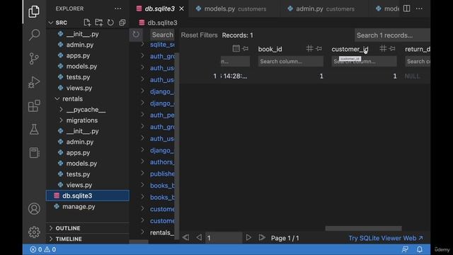The image size is (453, 255).
Task: Pin the book_id column
Action: [319, 49]
